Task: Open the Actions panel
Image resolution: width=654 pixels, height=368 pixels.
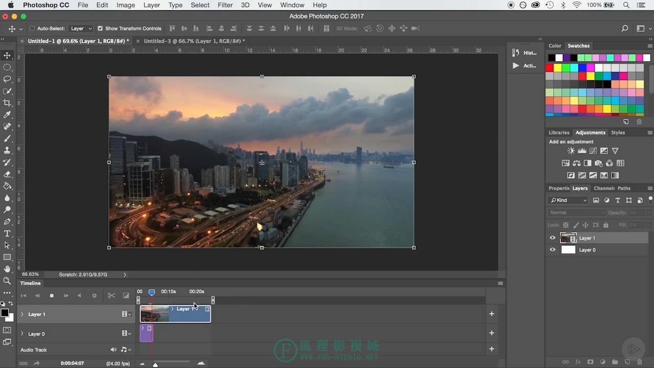Action: pyautogui.click(x=524, y=65)
